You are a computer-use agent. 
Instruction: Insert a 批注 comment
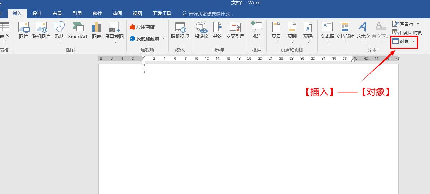256,30
